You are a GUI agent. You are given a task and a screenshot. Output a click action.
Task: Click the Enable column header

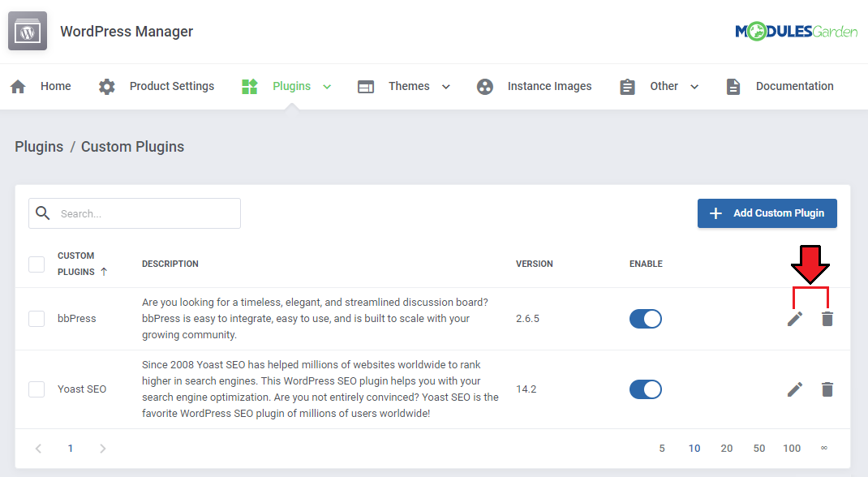pyautogui.click(x=646, y=264)
